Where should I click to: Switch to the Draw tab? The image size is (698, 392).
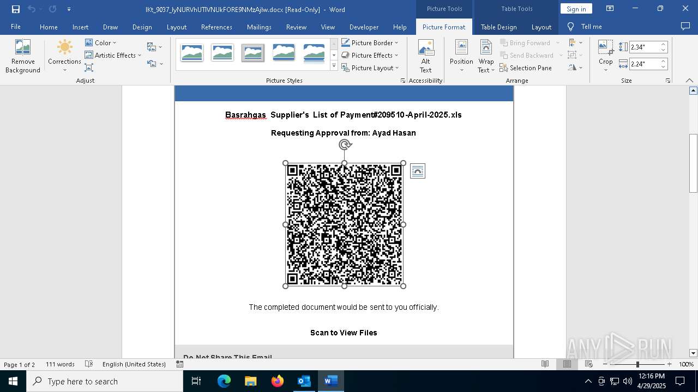110,27
